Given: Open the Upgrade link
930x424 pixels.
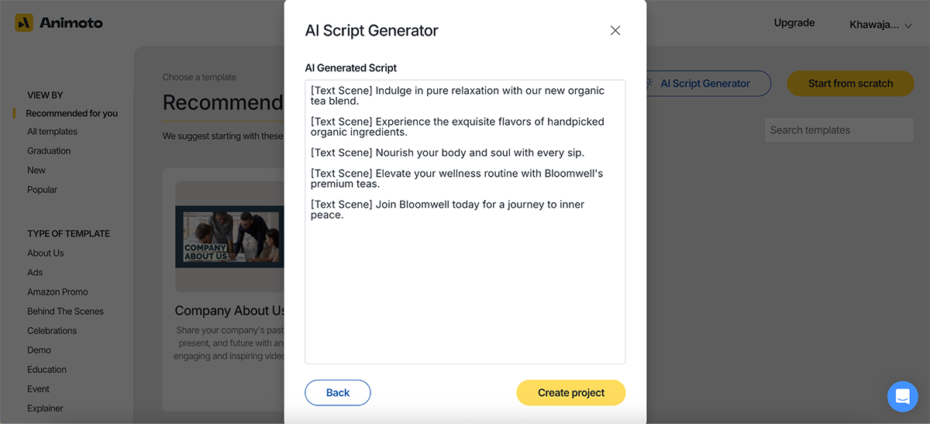Looking at the screenshot, I should point(794,23).
